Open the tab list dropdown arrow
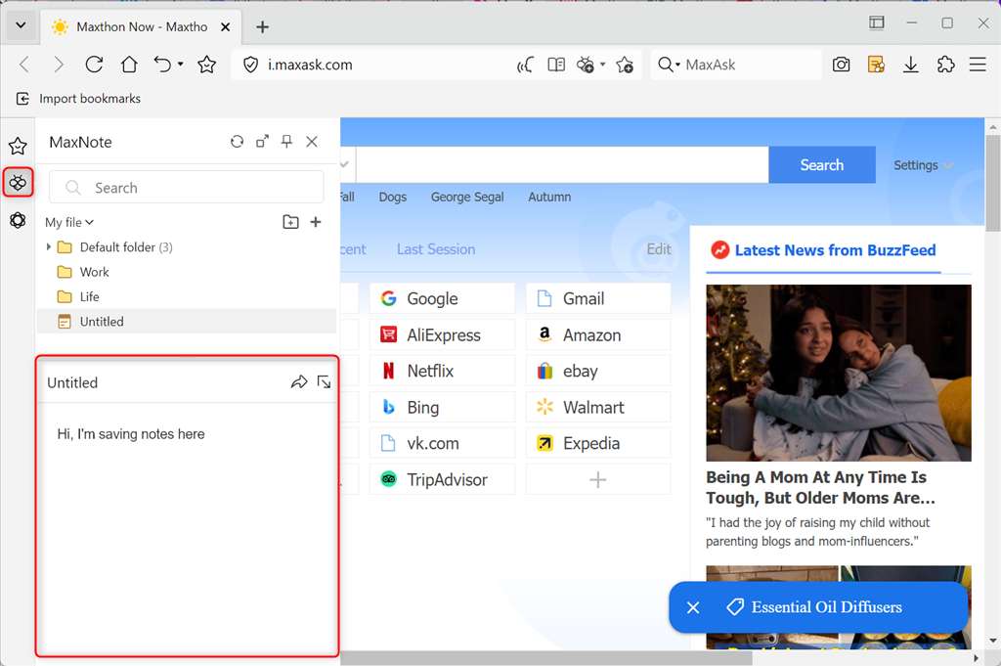 (21, 26)
